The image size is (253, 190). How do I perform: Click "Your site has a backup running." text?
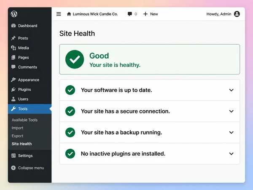(x=121, y=132)
